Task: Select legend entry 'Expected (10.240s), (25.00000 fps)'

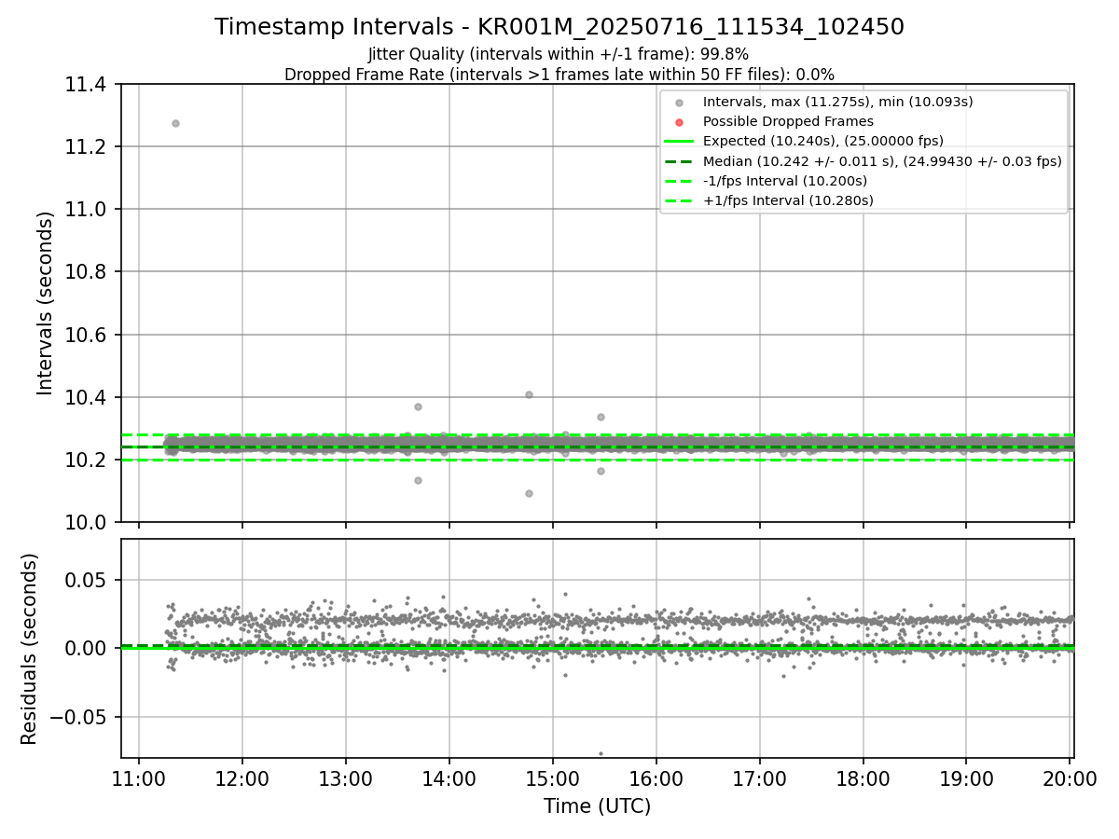Action: (x=822, y=141)
